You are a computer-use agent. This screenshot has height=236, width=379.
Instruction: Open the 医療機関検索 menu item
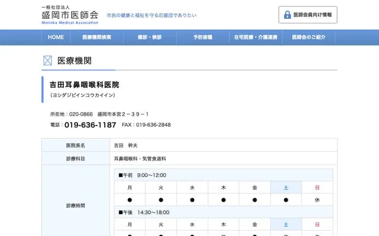click(x=97, y=37)
